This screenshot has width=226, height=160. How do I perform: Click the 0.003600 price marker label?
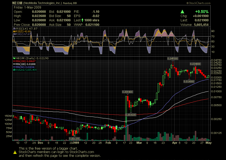131,115
